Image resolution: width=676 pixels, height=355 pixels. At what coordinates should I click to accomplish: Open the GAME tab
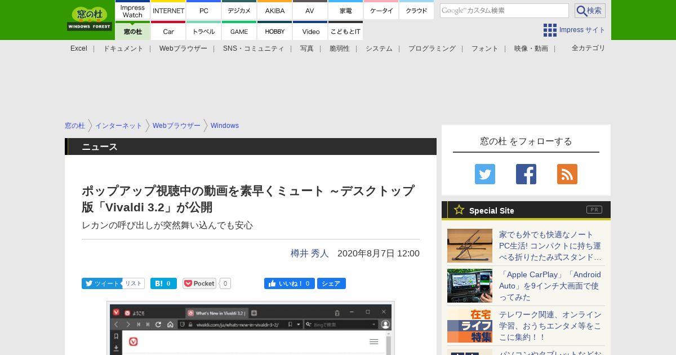239,31
